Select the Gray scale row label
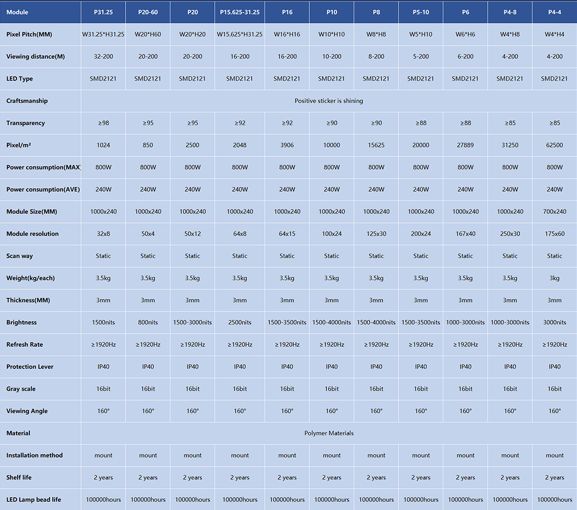577x510 pixels. 21,389
